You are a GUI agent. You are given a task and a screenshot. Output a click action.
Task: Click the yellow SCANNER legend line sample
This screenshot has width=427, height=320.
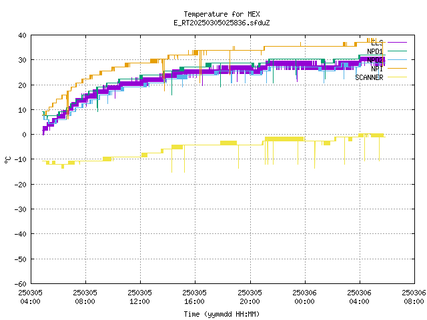(397, 77)
